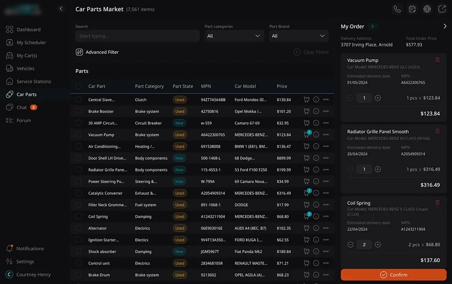Open the Part categories dropdown

[x=234, y=36]
